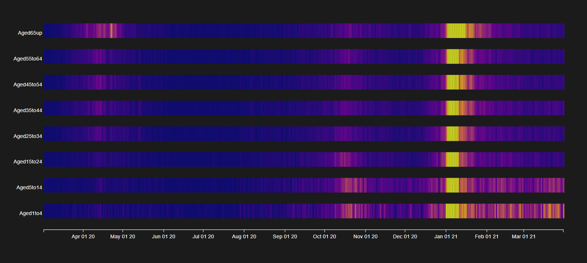Select the Aged1to4 row label
Screen dimensions: 587x263
tap(31, 213)
